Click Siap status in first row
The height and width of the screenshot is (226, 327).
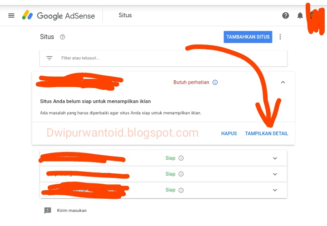(x=170, y=158)
